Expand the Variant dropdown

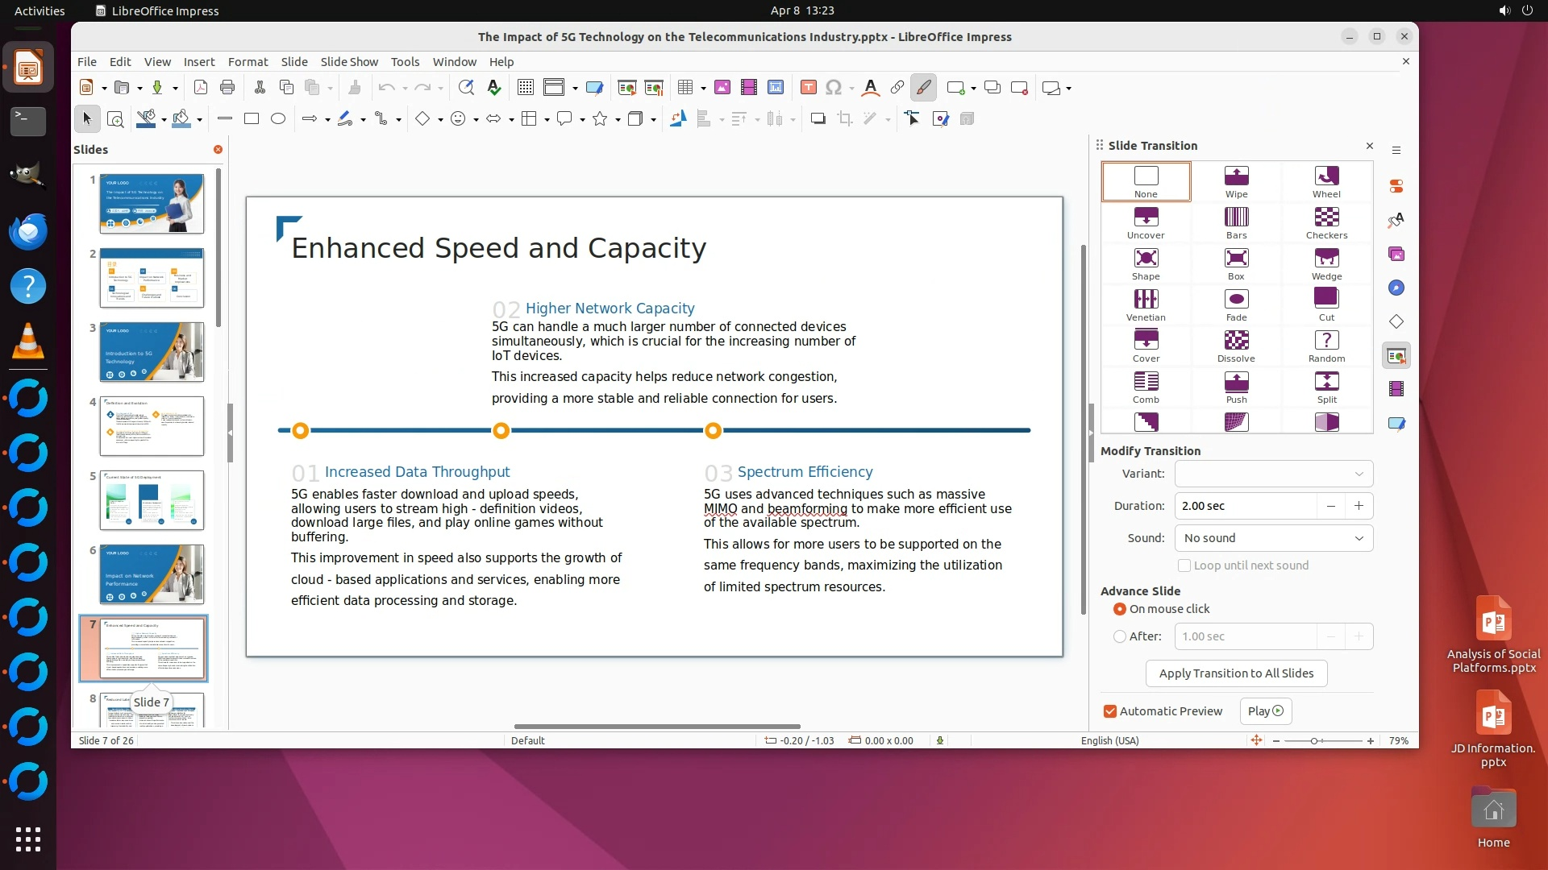(x=1274, y=474)
